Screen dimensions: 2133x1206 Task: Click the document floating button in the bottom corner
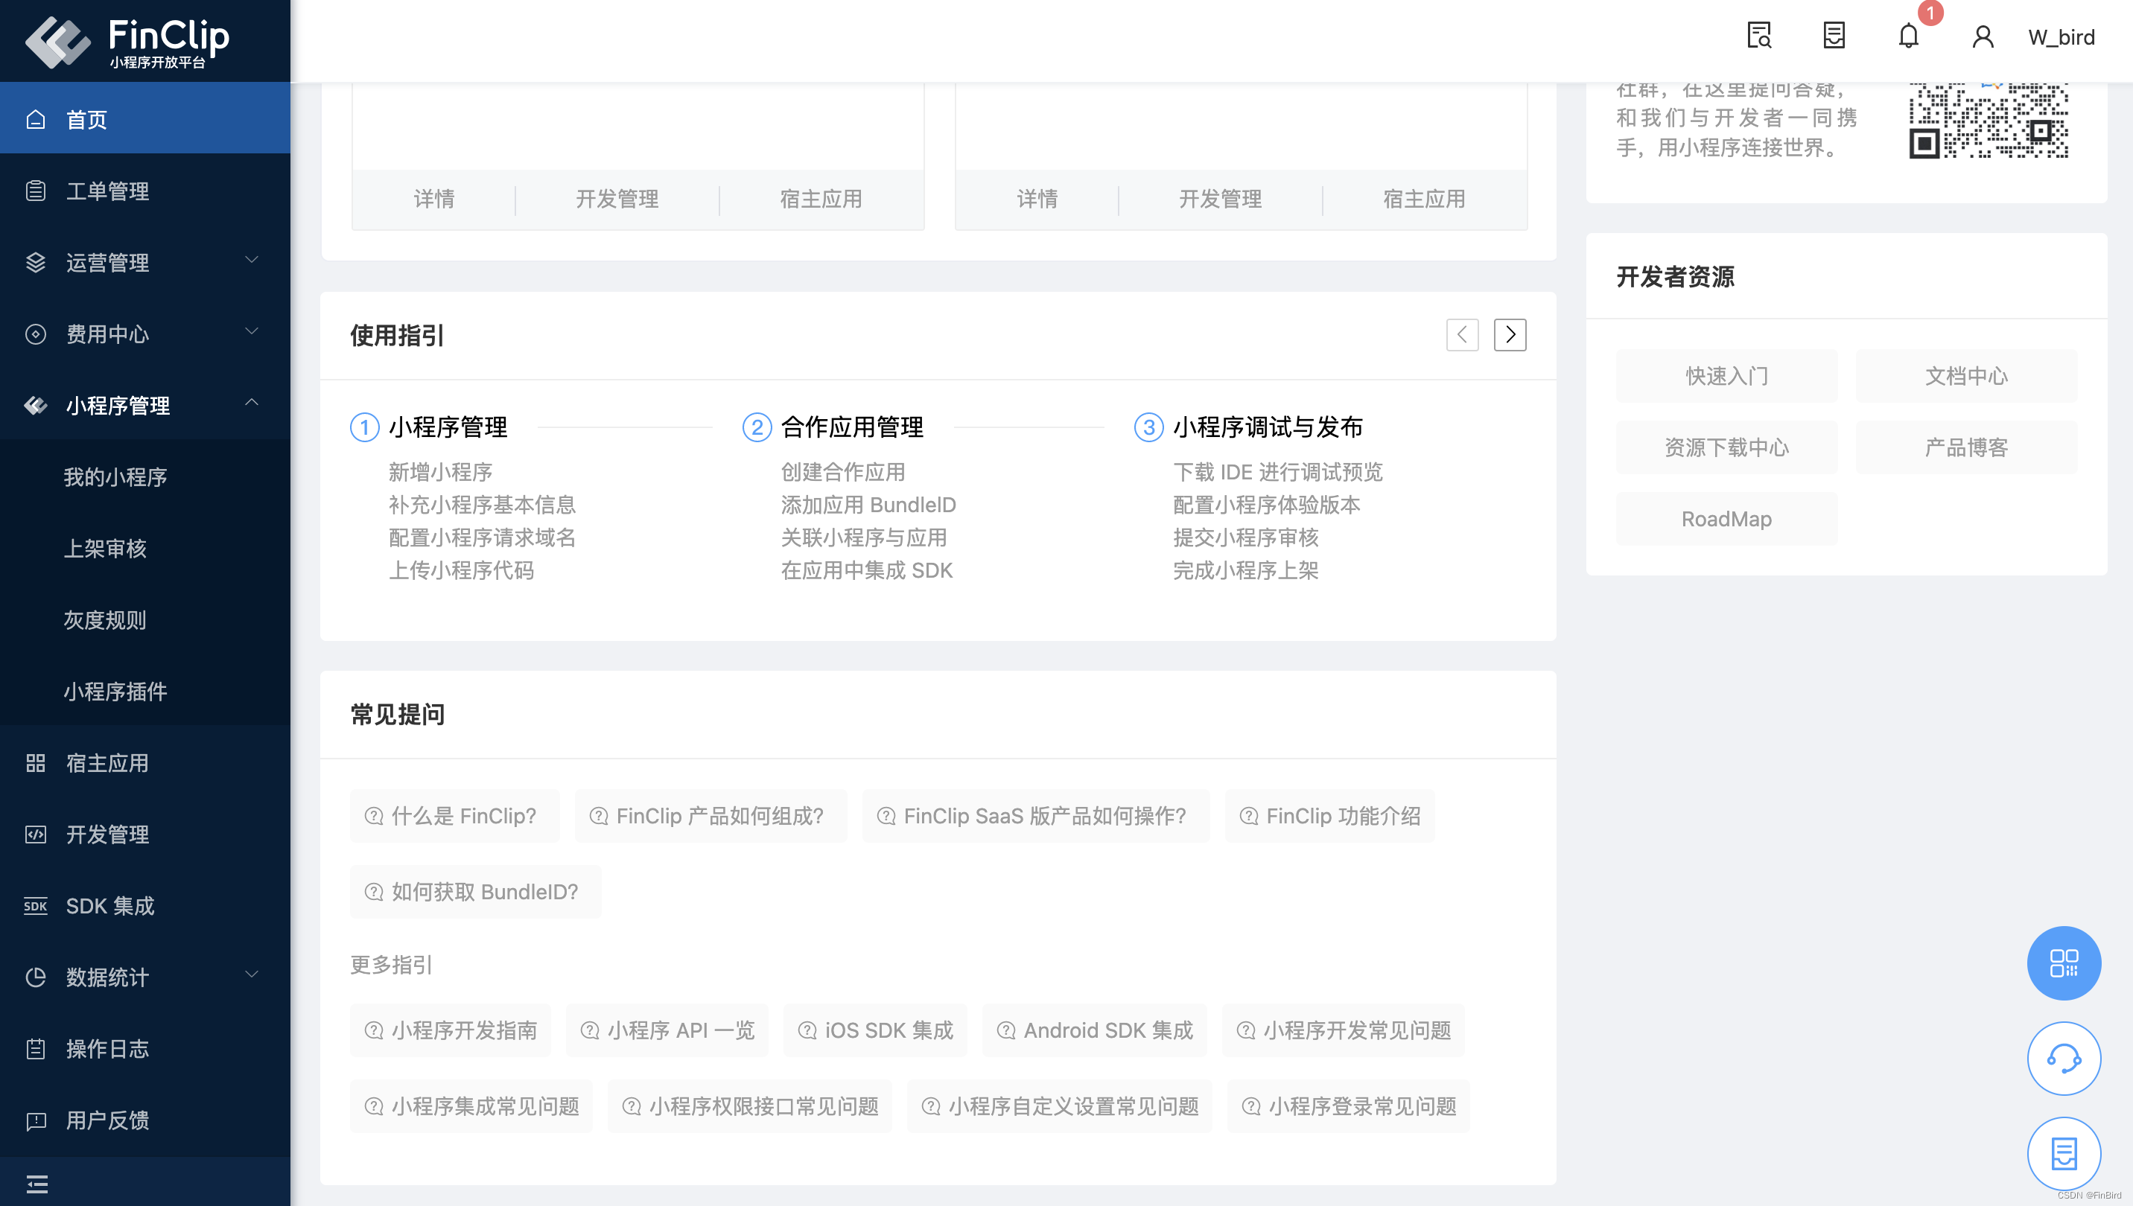point(2064,1153)
